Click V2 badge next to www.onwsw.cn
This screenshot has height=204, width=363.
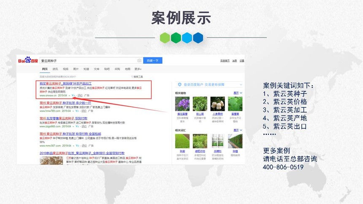pos(73,95)
